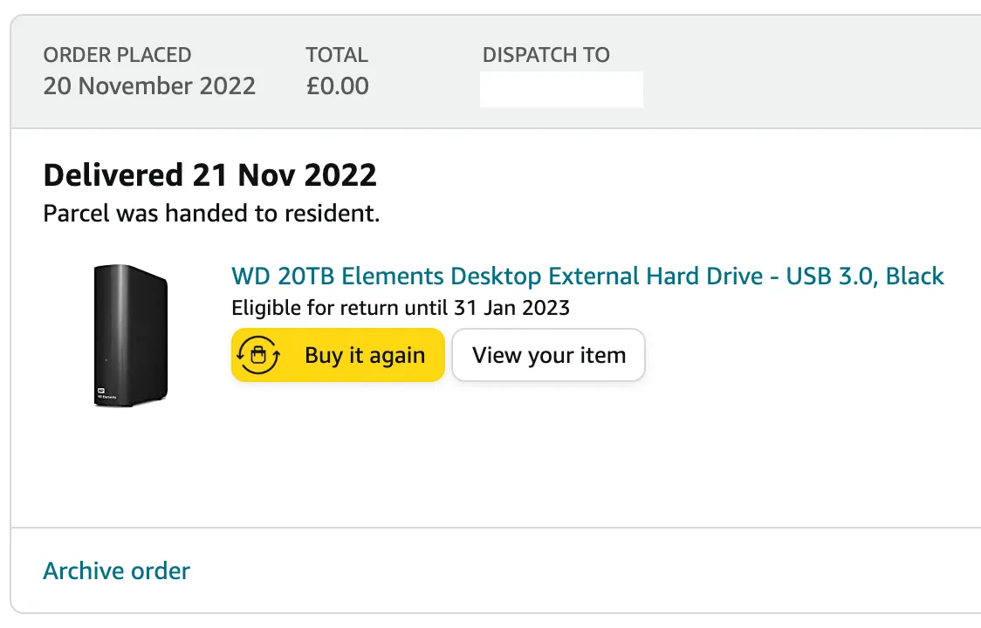
Task: Click the TOTAL heading
Action: (x=337, y=54)
